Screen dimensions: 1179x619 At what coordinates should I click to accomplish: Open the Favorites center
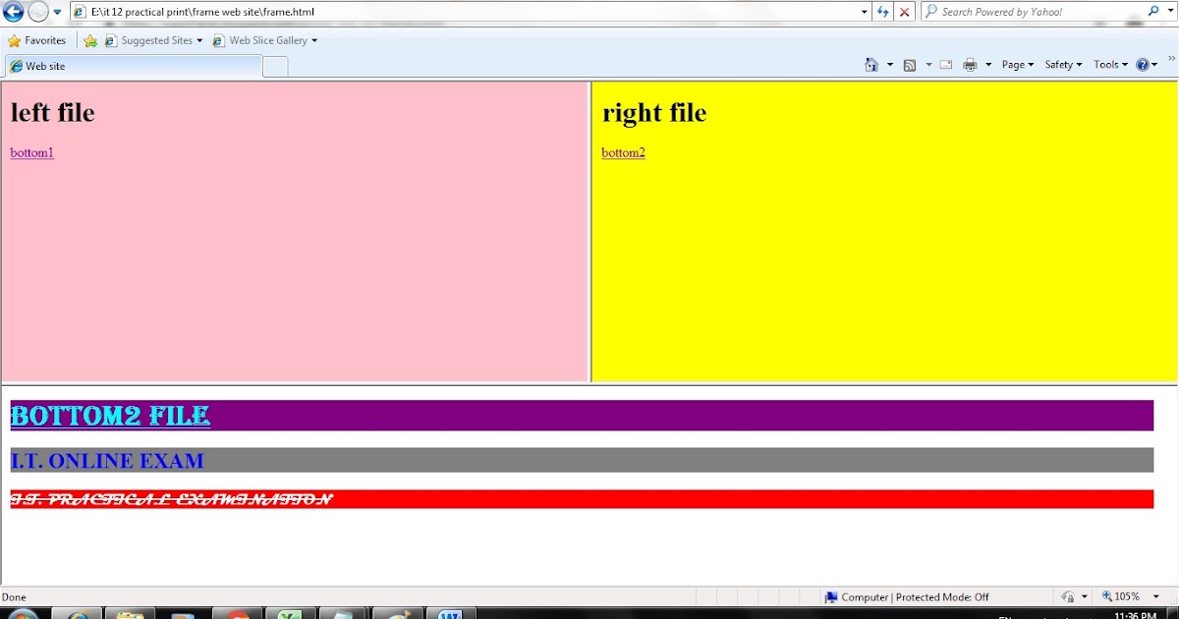pyautogui.click(x=36, y=40)
